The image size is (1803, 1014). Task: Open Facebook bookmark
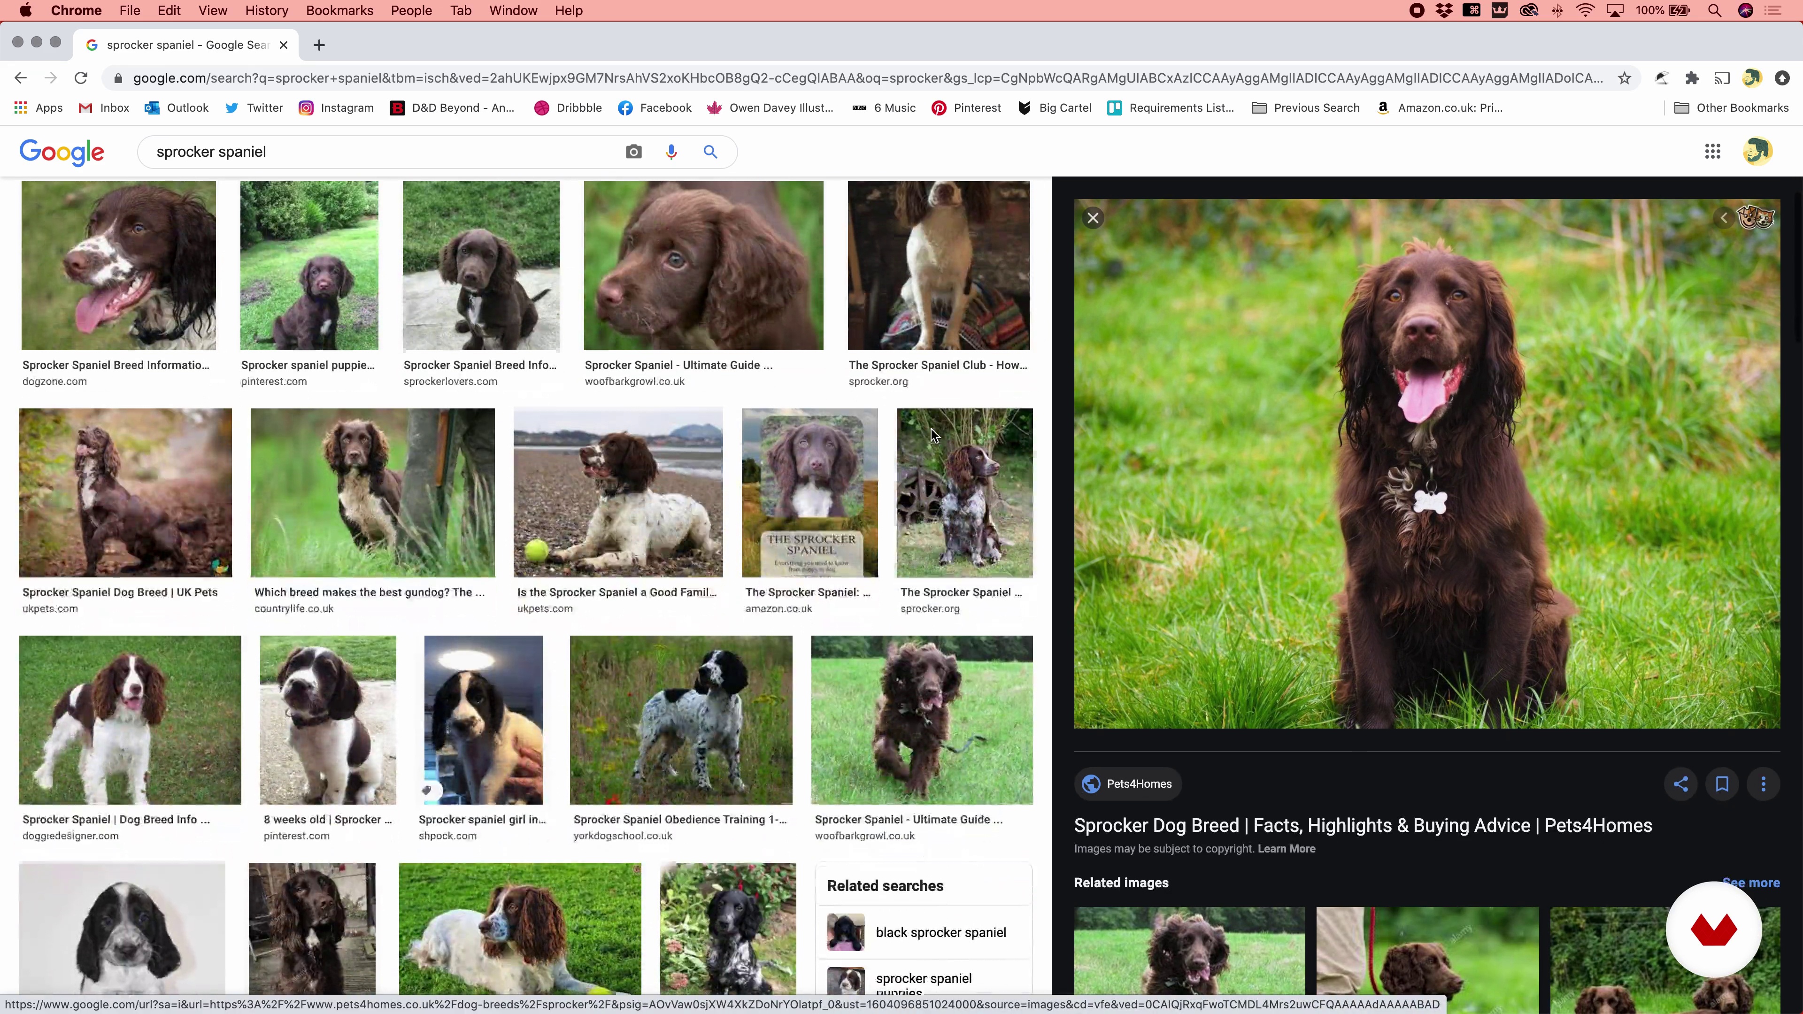point(655,108)
